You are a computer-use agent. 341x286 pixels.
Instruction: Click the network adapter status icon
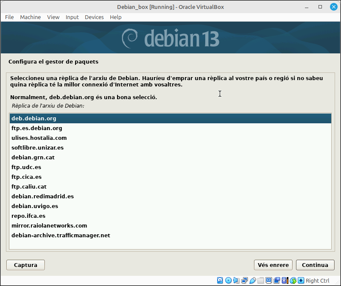point(244,280)
